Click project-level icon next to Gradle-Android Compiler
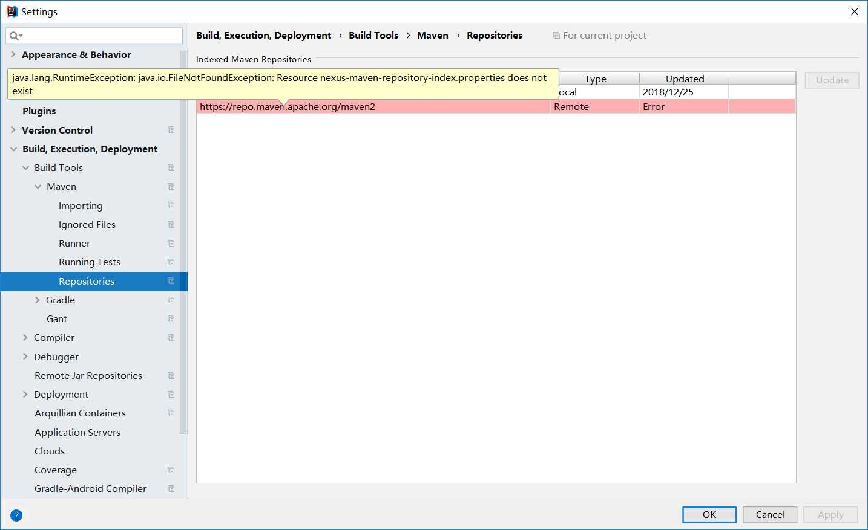Image resolution: width=868 pixels, height=530 pixels. click(171, 488)
